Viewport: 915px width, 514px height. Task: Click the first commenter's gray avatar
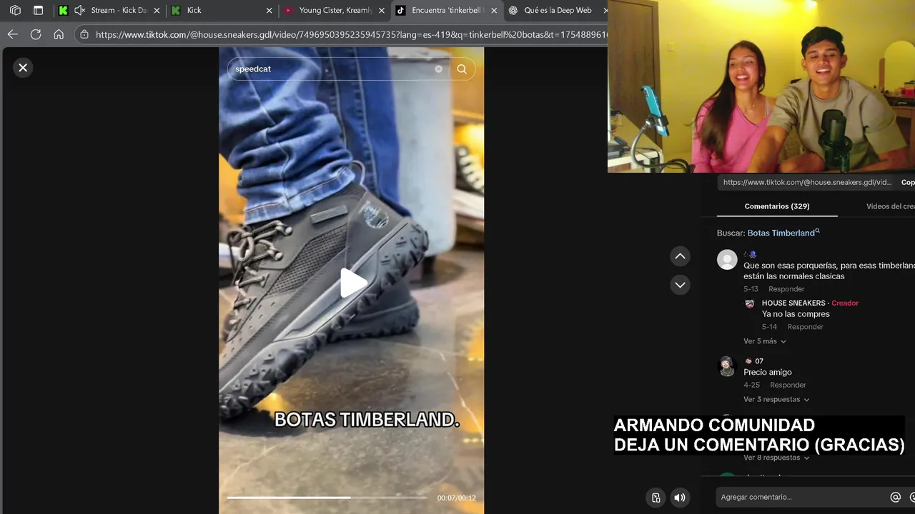(x=727, y=260)
